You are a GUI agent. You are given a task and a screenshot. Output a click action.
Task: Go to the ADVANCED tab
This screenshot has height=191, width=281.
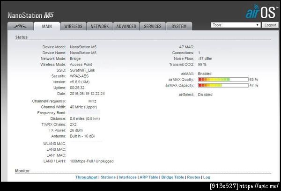coord(126,26)
